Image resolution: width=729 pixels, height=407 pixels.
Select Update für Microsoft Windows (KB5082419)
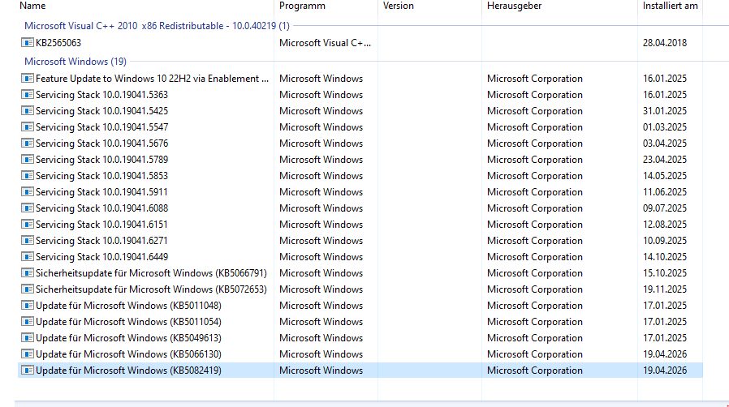coord(128,371)
